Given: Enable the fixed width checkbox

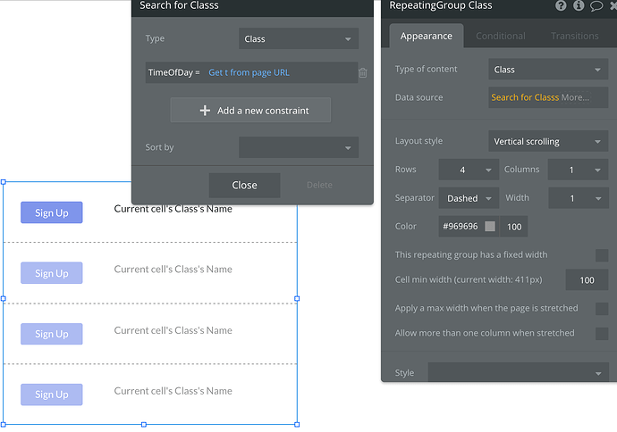Looking at the screenshot, I should click(602, 255).
